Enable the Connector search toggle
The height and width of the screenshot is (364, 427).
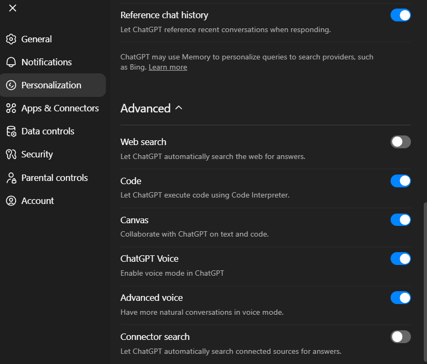(x=401, y=337)
